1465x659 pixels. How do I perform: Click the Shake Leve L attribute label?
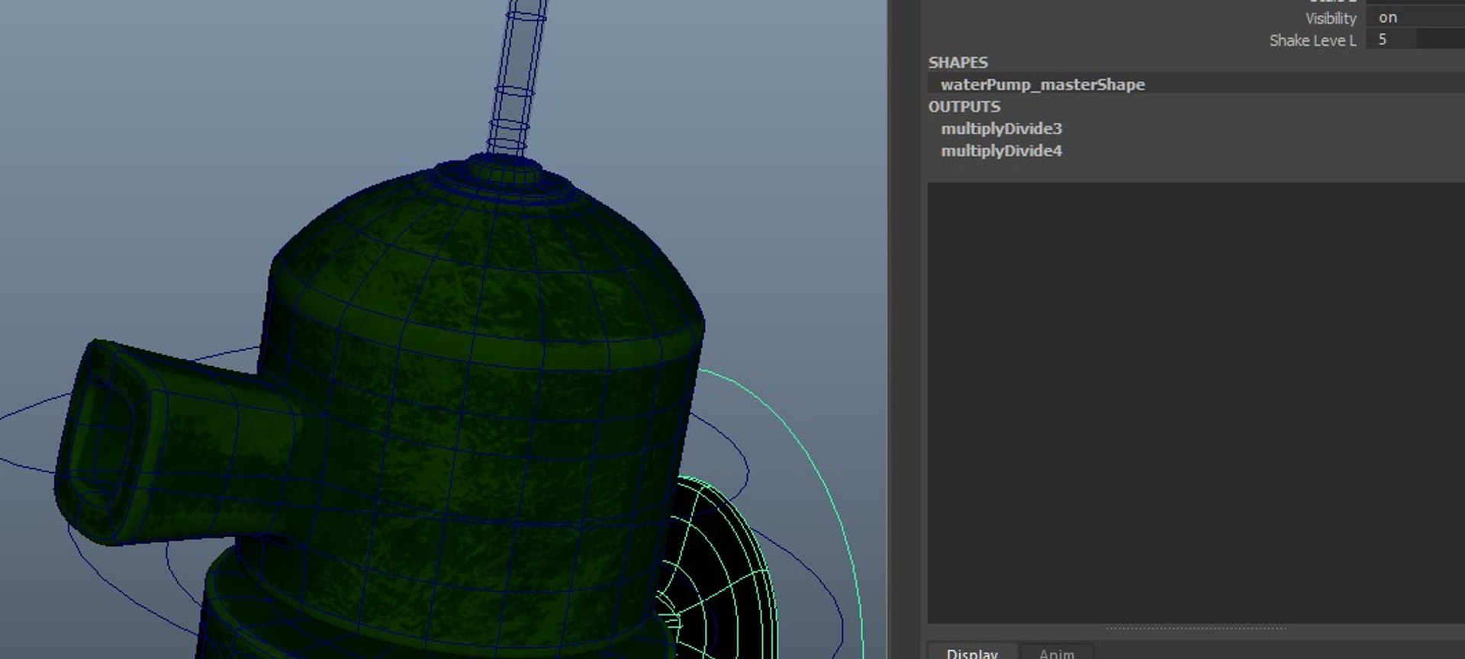1312,40
